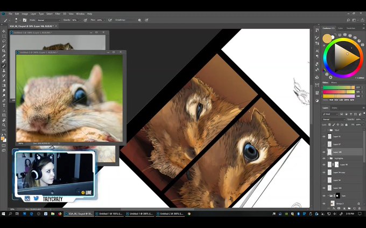Hide Layer 106 using its eye icon
The width and height of the screenshot is (366, 228).
324,152
